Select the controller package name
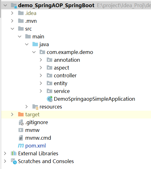Viewport: 151px width, 169px height. [x=65, y=75]
